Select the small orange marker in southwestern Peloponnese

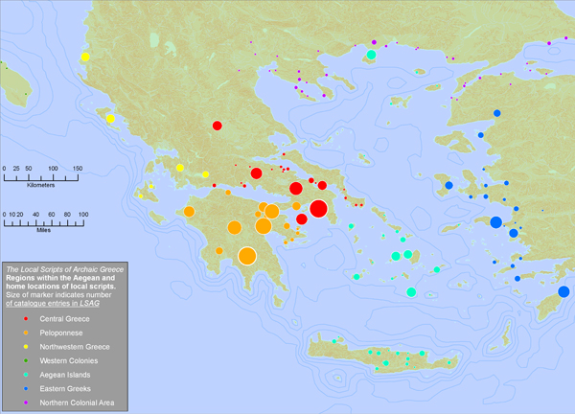(219, 251)
